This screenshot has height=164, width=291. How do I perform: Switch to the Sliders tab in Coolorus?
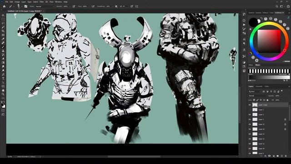point(251,65)
